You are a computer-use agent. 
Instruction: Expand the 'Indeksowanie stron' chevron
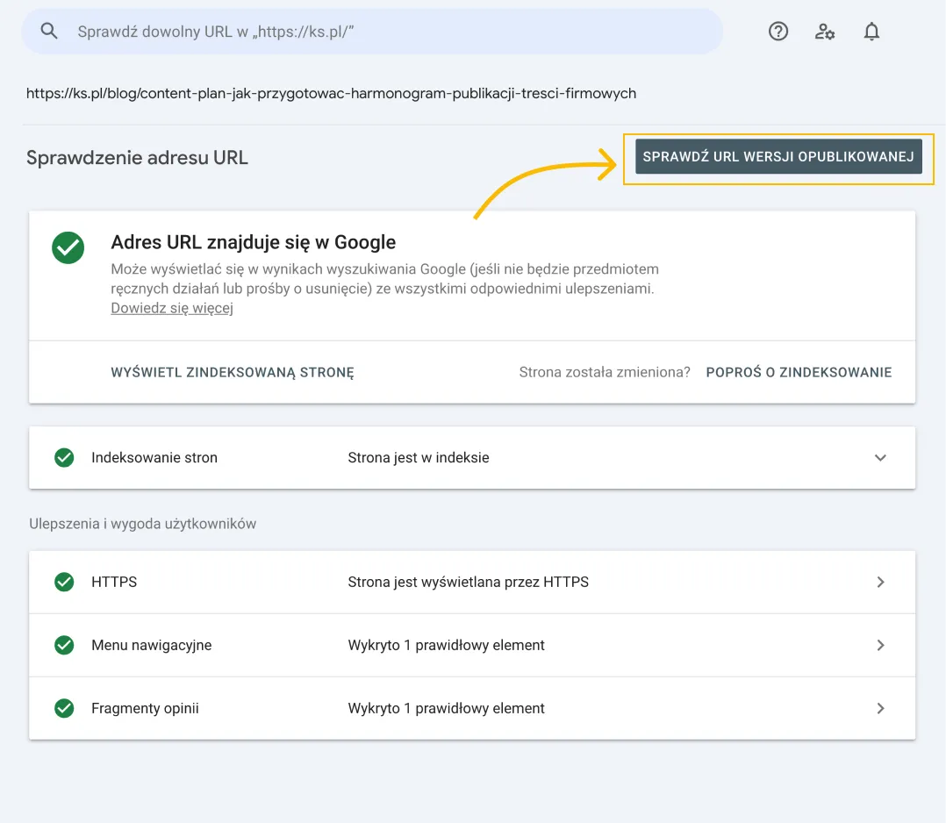(880, 457)
